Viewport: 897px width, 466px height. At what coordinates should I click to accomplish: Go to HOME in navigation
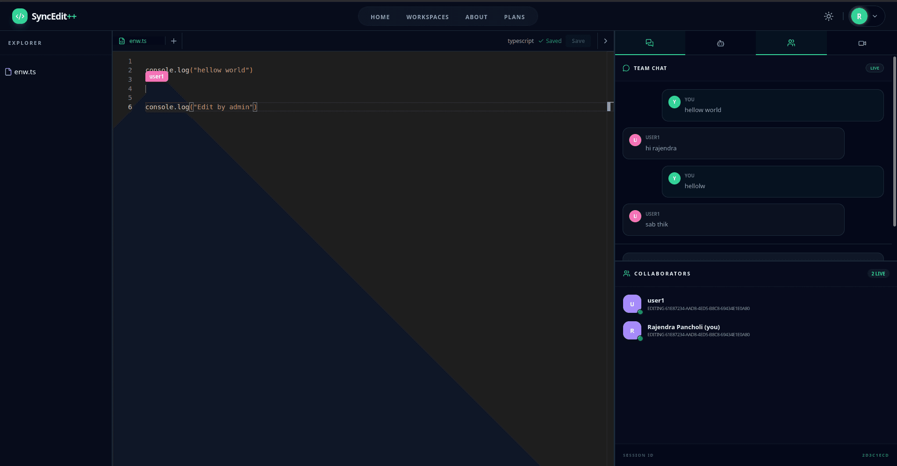pyautogui.click(x=380, y=17)
